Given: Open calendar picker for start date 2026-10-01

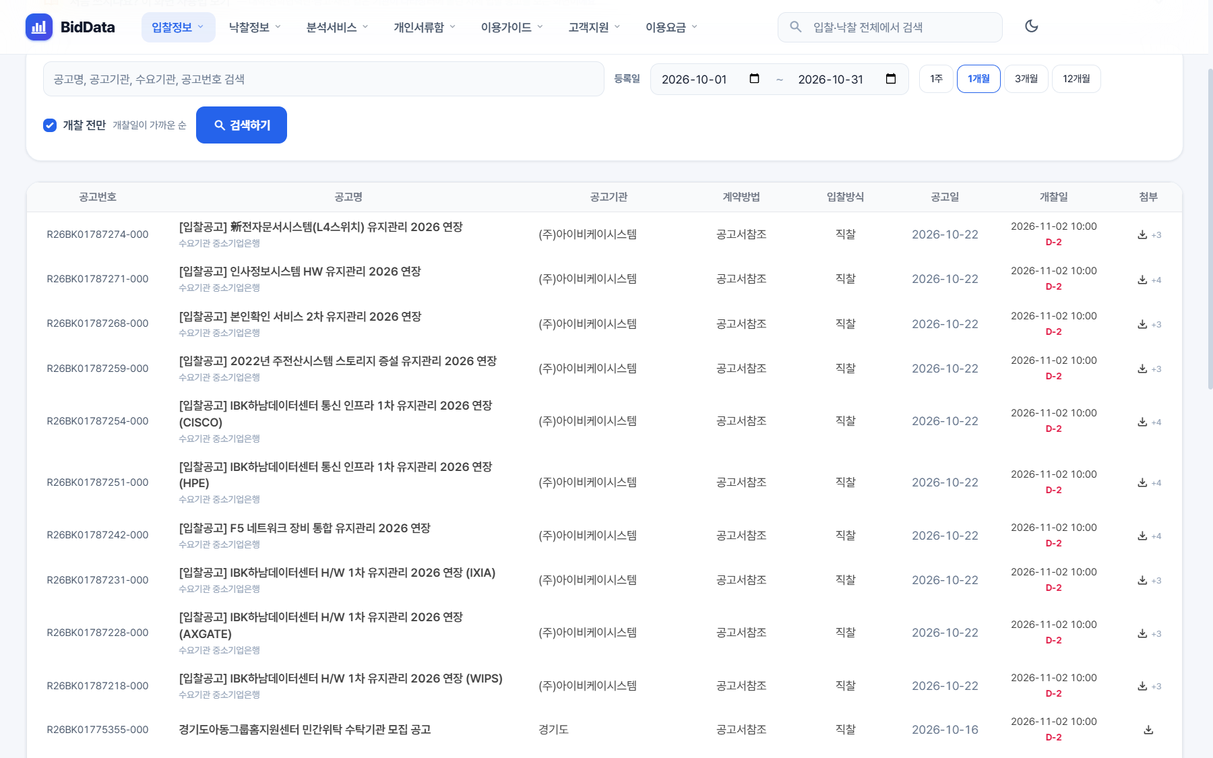Looking at the screenshot, I should 754,79.
